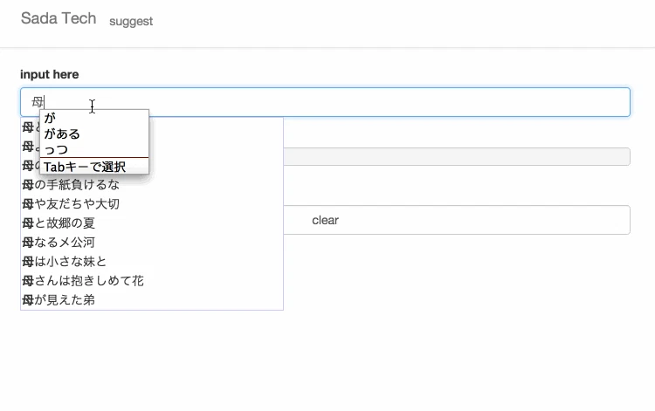This screenshot has height=411, width=655.
Task: Open the Sada Tech brand link
Action: click(59, 18)
